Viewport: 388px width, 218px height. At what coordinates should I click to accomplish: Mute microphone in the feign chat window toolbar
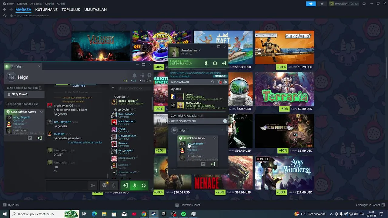135,185
